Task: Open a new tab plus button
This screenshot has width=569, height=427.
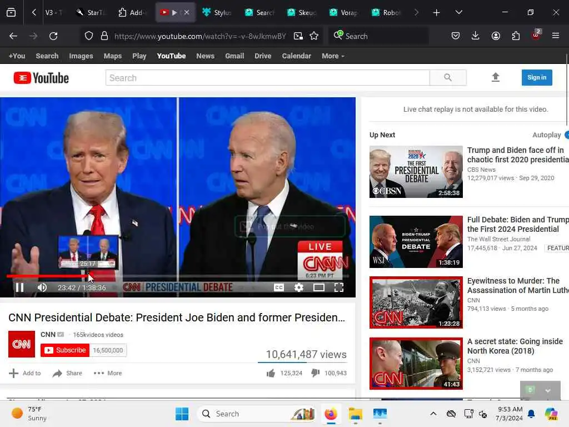Action: [437, 13]
